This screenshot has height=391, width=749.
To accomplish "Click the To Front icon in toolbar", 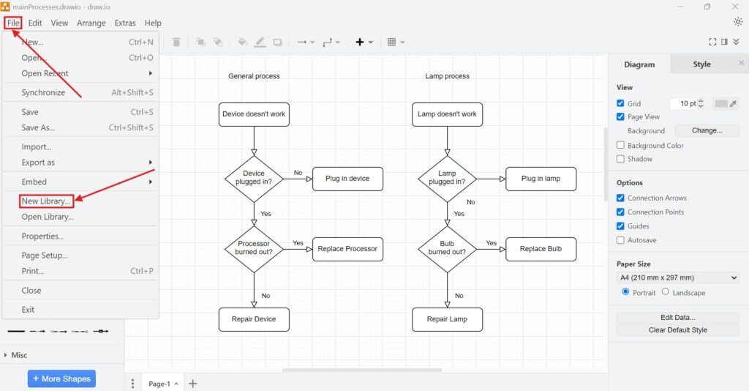I will pos(200,42).
